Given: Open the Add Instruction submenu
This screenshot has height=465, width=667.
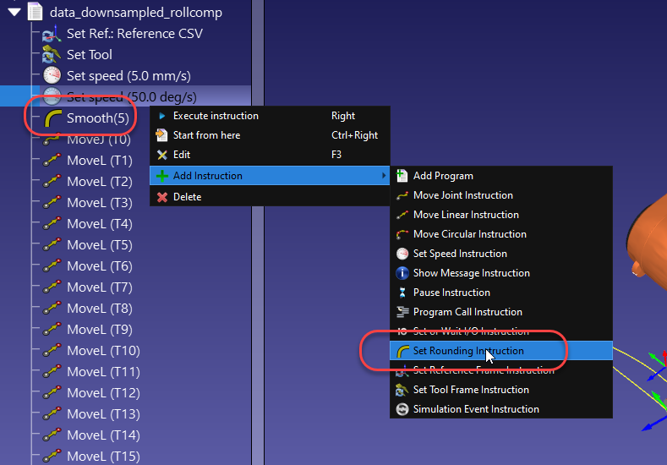Looking at the screenshot, I should coord(270,175).
